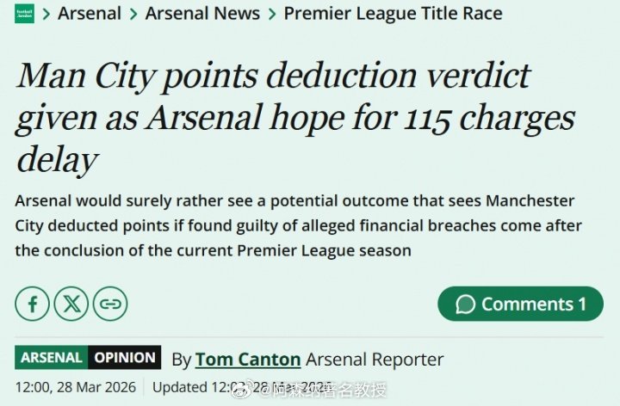Click the chevron before Arsenal News
This screenshot has height=406, width=620.
point(133,14)
